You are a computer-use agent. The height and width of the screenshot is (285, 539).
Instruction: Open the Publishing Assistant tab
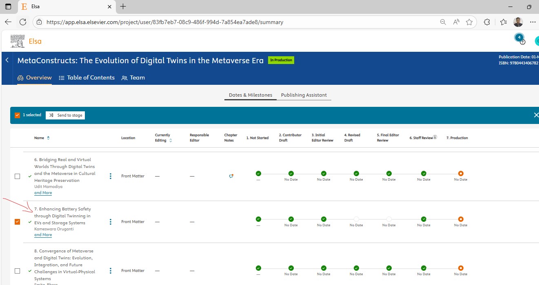coord(304,95)
